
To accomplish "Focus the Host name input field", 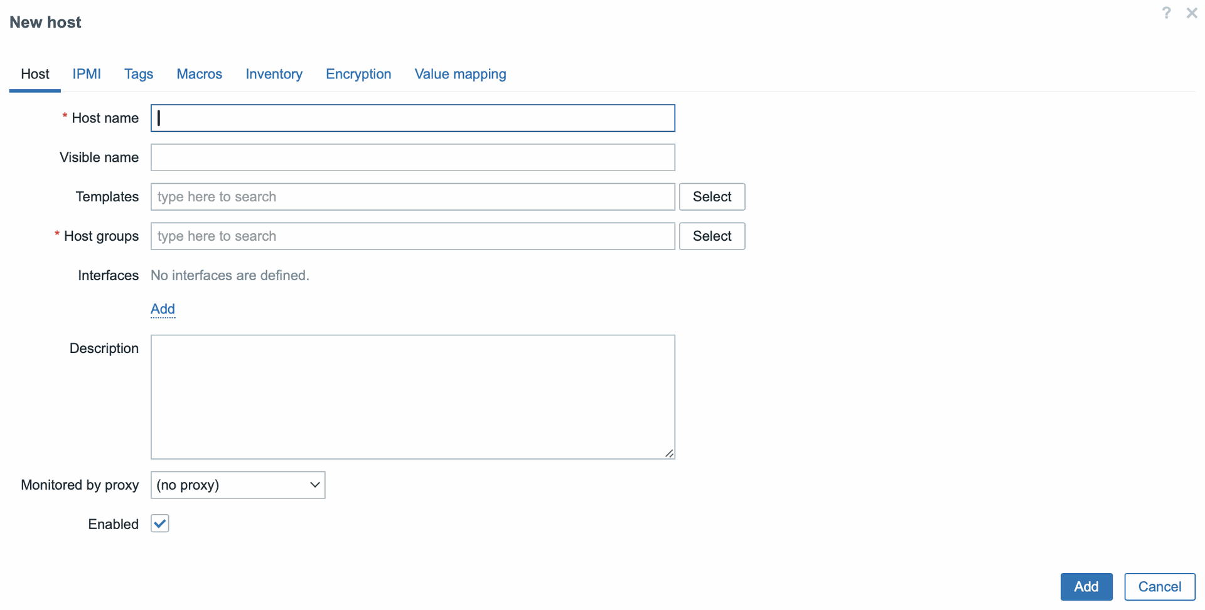I will pyautogui.click(x=413, y=118).
